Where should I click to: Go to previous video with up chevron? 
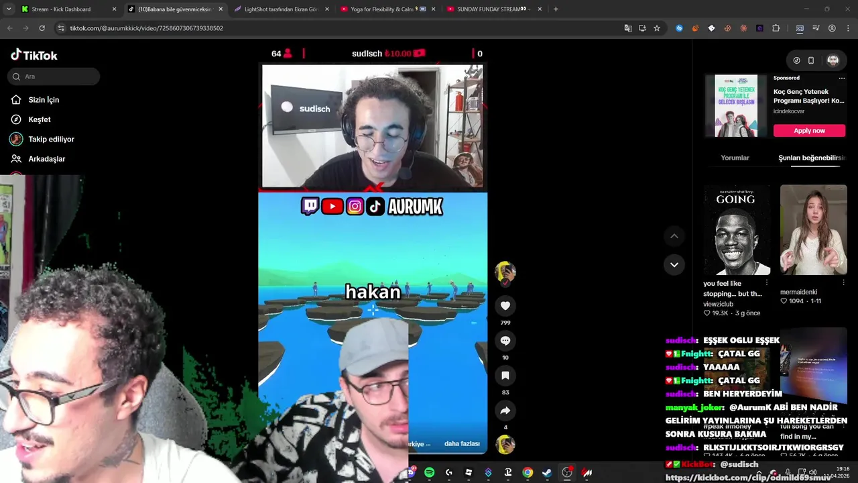[674, 236]
